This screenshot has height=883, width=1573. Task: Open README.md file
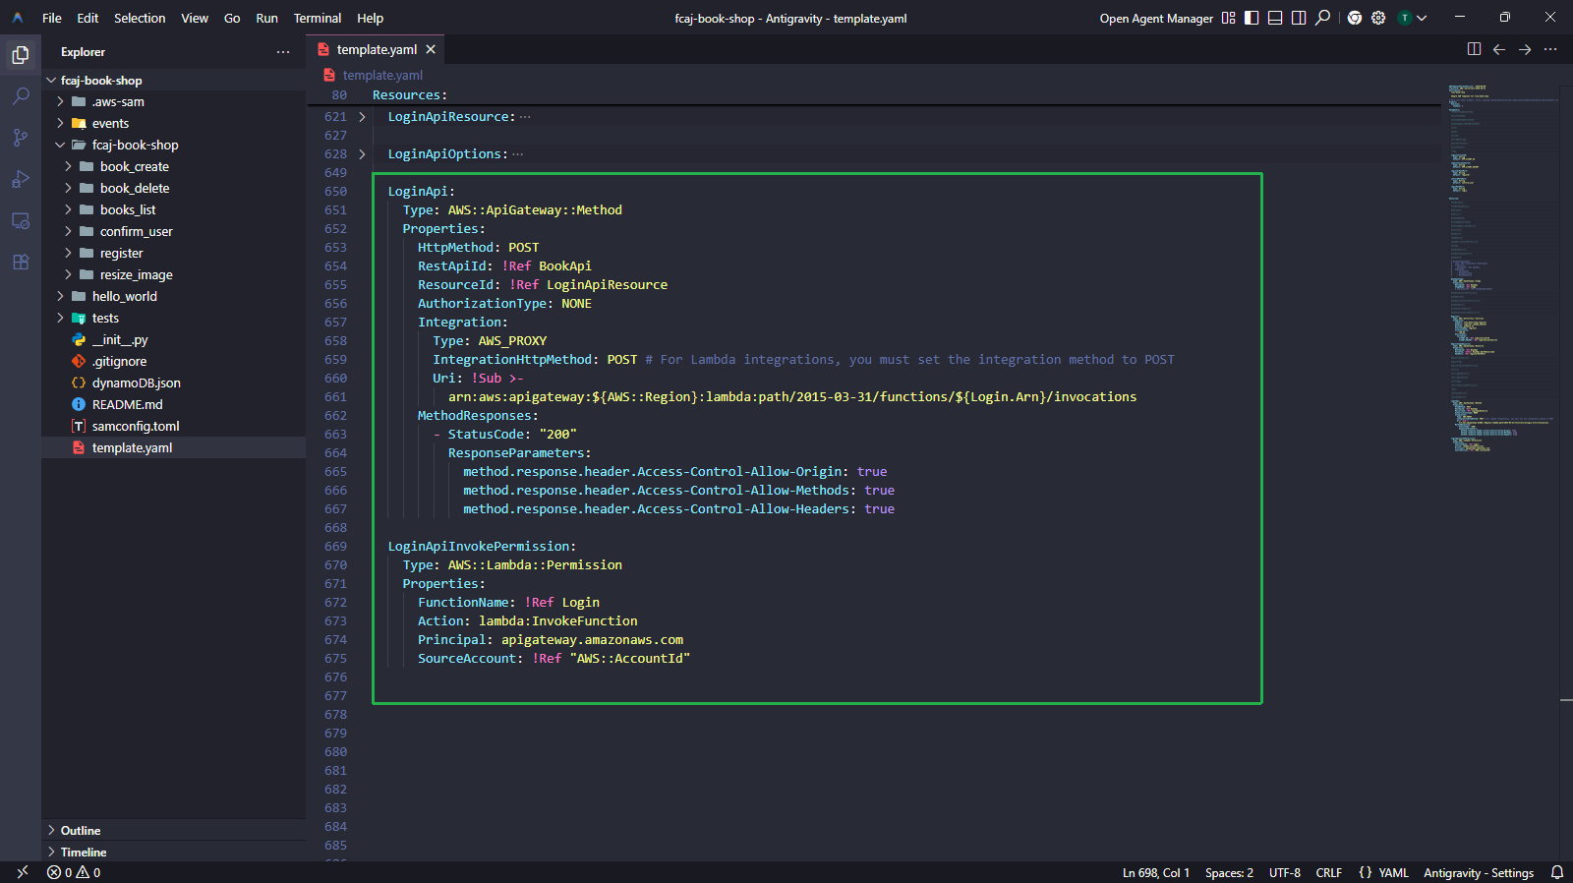coord(173,405)
